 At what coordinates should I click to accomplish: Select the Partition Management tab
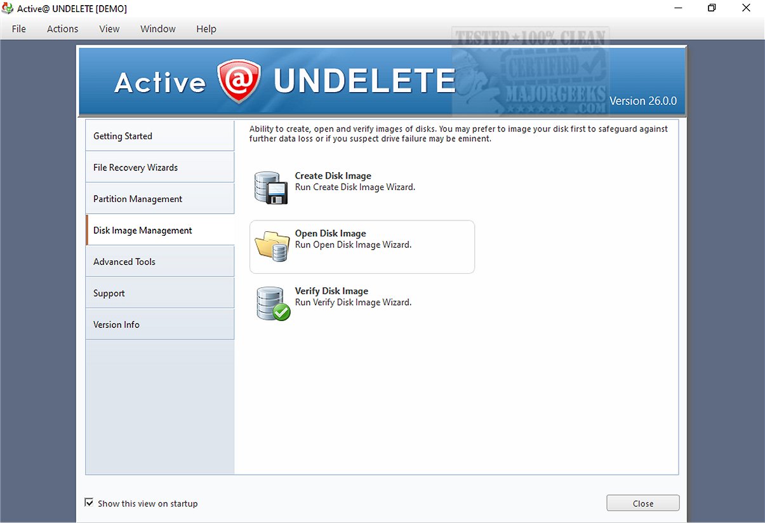160,198
